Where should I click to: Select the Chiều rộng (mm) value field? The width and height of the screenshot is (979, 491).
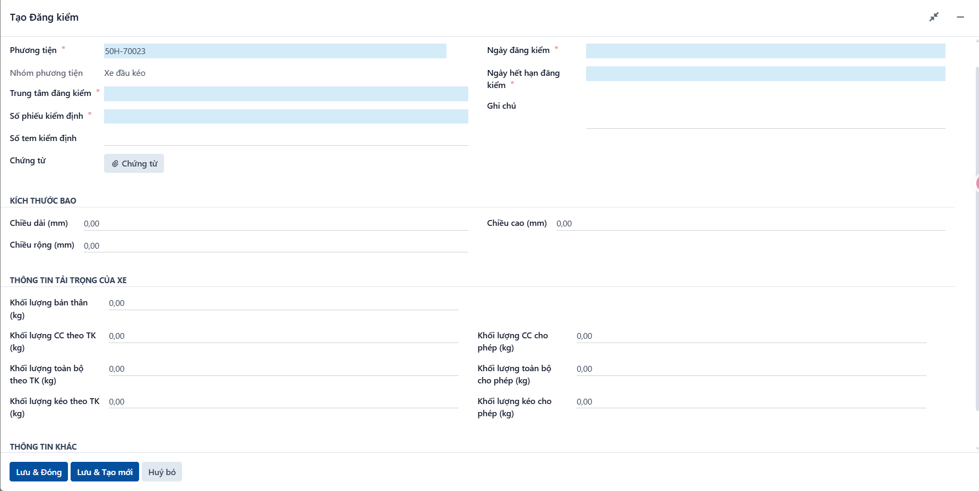pos(276,245)
